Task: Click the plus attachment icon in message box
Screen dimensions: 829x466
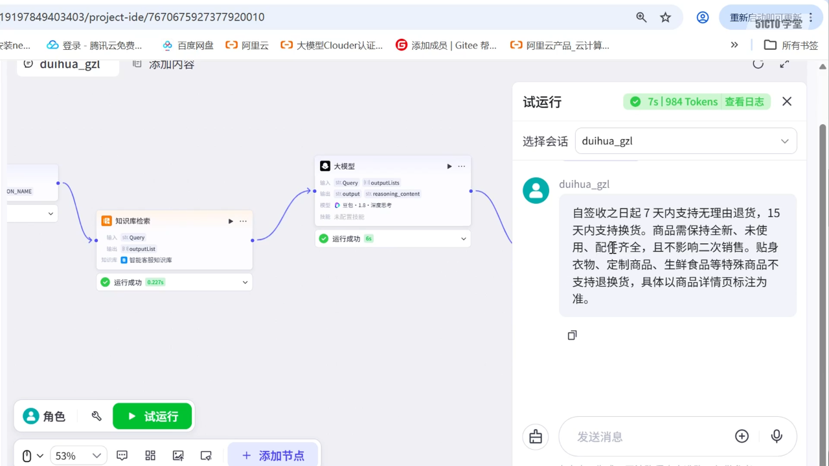Action: pos(742,436)
